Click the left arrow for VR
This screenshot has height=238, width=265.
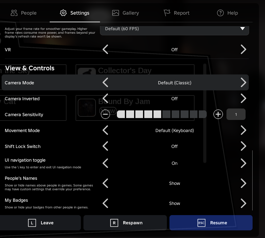pyautogui.click(x=105, y=49)
